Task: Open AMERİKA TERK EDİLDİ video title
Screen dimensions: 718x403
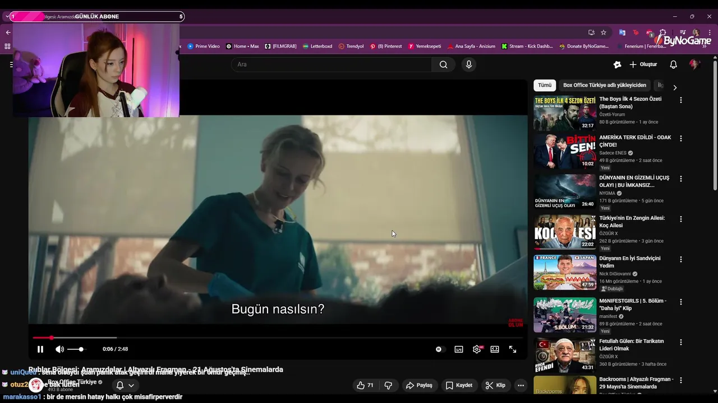Action: click(x=635, y=141)
